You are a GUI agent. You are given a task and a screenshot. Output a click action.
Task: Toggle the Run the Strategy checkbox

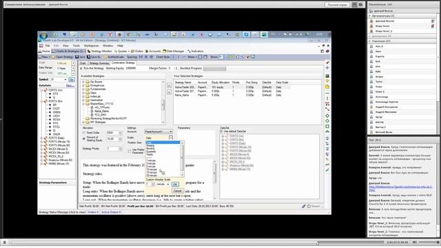81,68
